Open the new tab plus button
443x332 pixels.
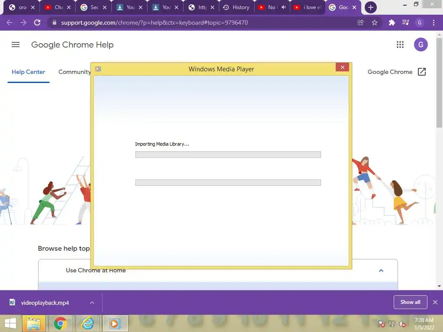point(371,7)
